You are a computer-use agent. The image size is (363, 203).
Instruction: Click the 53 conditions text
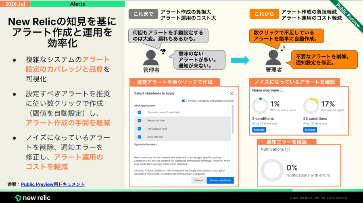[315, 118]
